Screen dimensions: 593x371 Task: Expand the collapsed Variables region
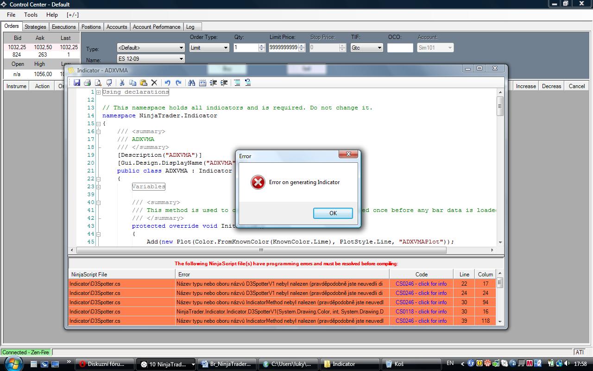point(98,187)
